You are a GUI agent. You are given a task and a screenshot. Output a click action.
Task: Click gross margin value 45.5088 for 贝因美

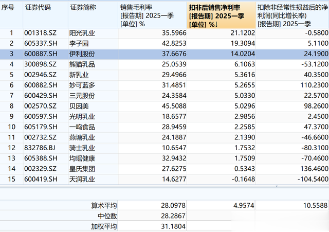(x=174, y=106)
